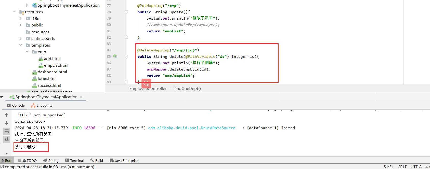Open the Java Enterprise tool window

tap(124, 161)
